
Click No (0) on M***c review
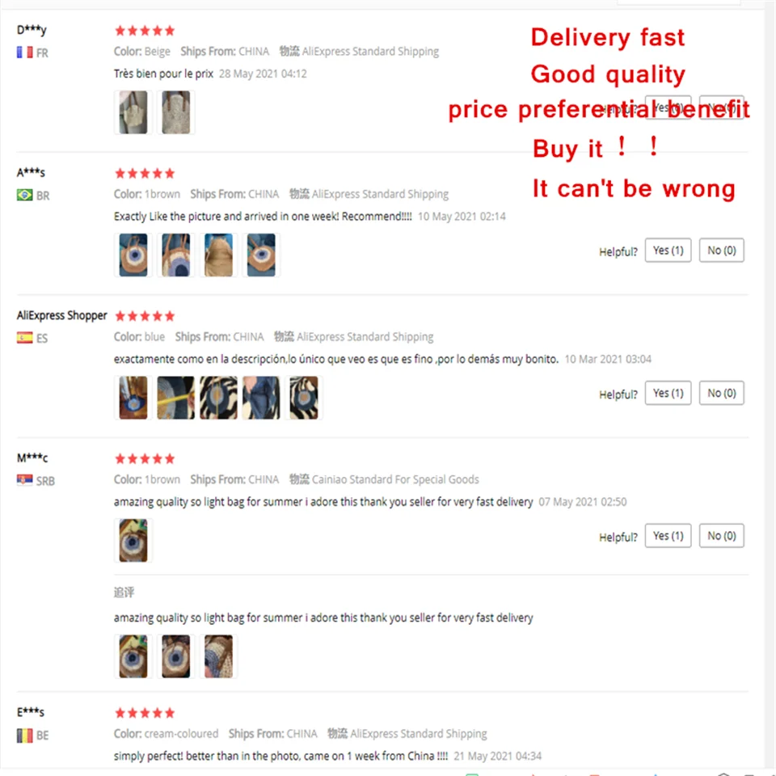721,535
